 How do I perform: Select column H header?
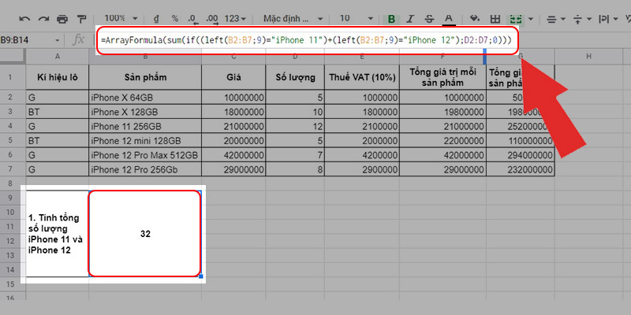588,57
